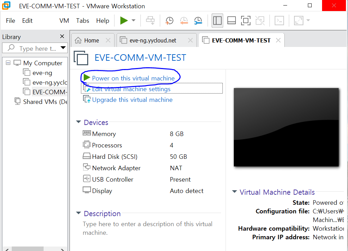
Task: Click the revert to snapshot icon
Action: [184, 21]
